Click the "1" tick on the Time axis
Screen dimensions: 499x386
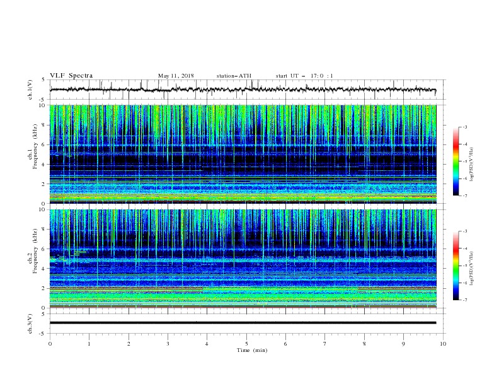coord(89,344)
